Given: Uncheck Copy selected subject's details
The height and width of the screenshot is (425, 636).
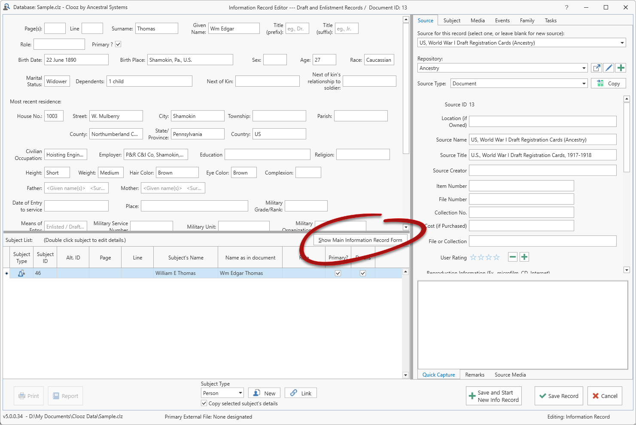Looking at the screenshot, I should [204, 404].
